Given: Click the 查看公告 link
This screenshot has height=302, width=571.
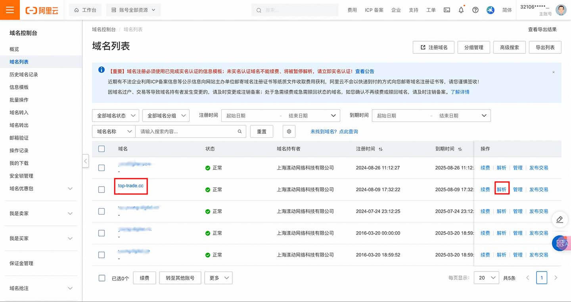Looking at the screenshot, I should point(365,72).
